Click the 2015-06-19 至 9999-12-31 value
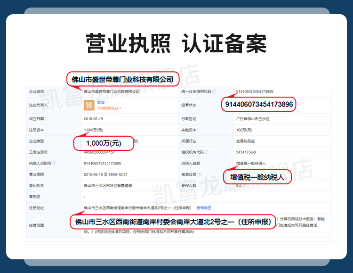Screen dimensions: 353x273 (105, 174)
